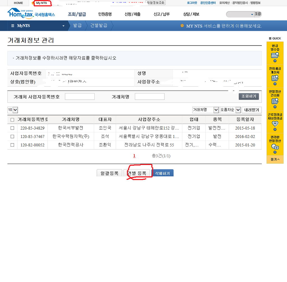
Task: Open the Hometax logo home page
Action: (31, 13)
